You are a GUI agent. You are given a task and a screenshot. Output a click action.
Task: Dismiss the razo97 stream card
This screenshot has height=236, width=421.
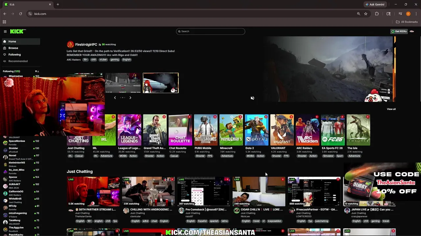point(228,179)
